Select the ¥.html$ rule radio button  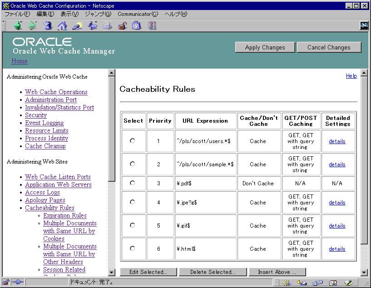(x=133, y=248)
